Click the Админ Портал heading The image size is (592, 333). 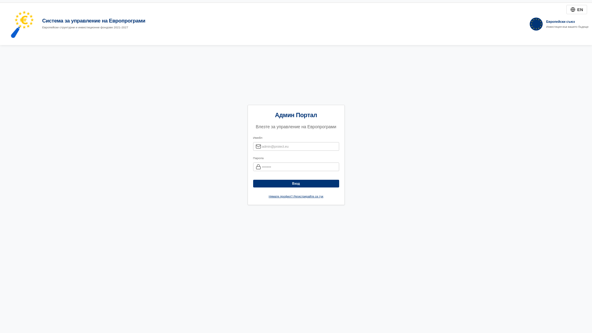[x=296, y=115]
